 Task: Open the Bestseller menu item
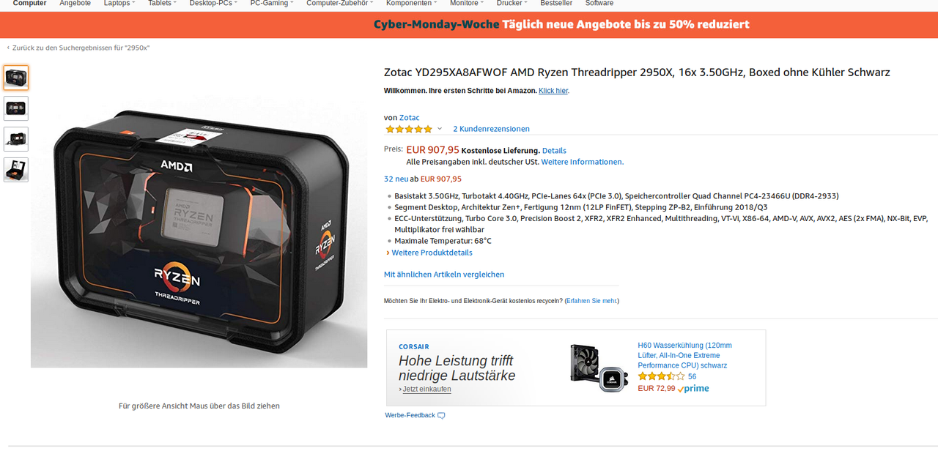coord(556,4)
